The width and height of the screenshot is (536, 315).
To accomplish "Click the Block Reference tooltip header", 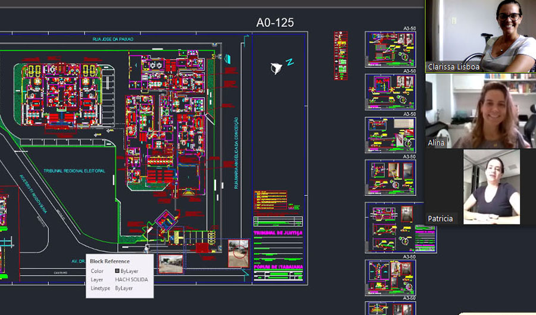I will (x=110, y=261).
